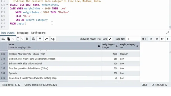Collapse code fold arrow at line 120

(7, 5)
